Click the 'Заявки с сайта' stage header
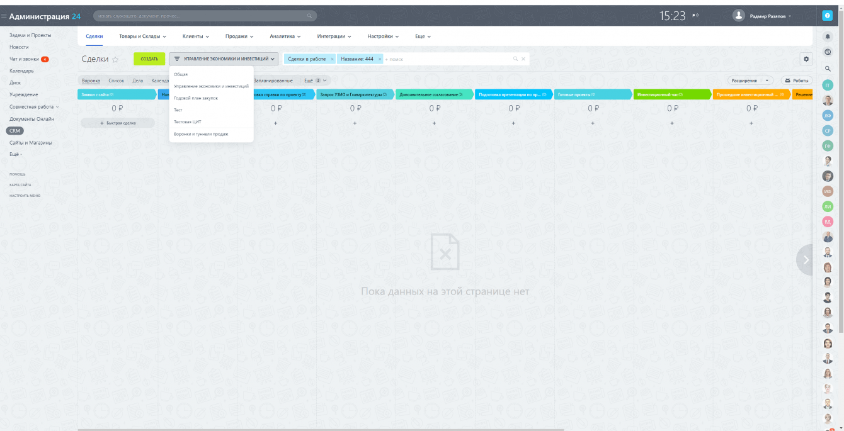Screen dimensions: 844x431 [116, 94]
